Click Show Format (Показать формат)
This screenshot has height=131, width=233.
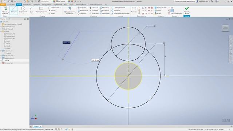coord(175,13)
